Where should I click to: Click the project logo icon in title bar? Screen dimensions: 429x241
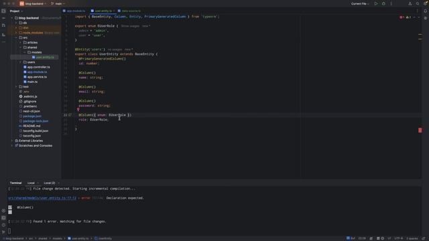[x=22, y=4]
